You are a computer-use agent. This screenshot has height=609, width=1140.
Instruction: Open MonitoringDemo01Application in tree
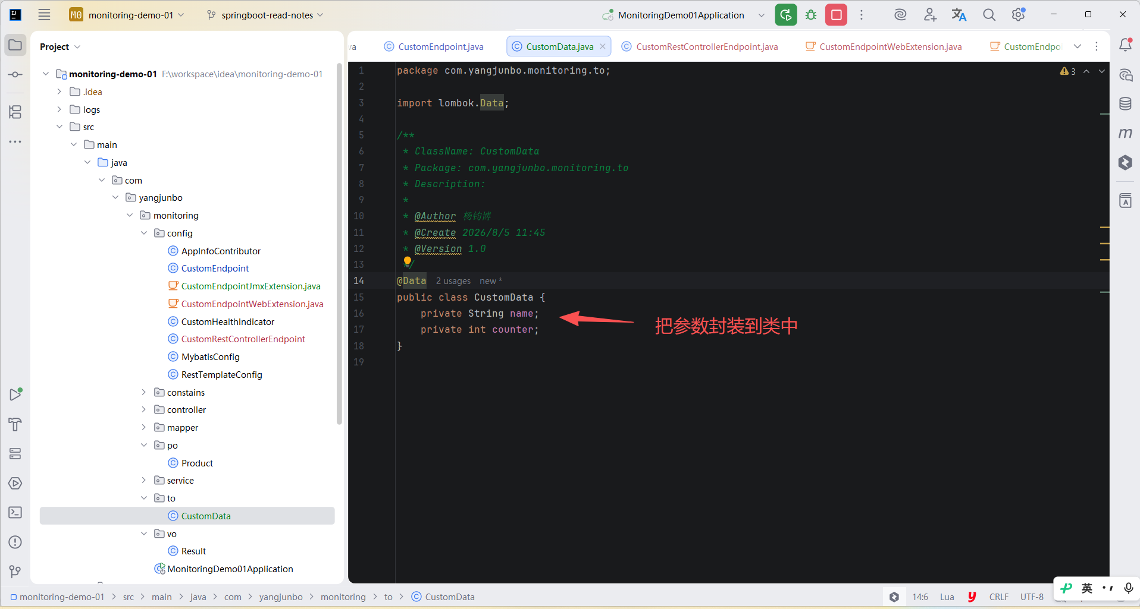click(230, 569)
